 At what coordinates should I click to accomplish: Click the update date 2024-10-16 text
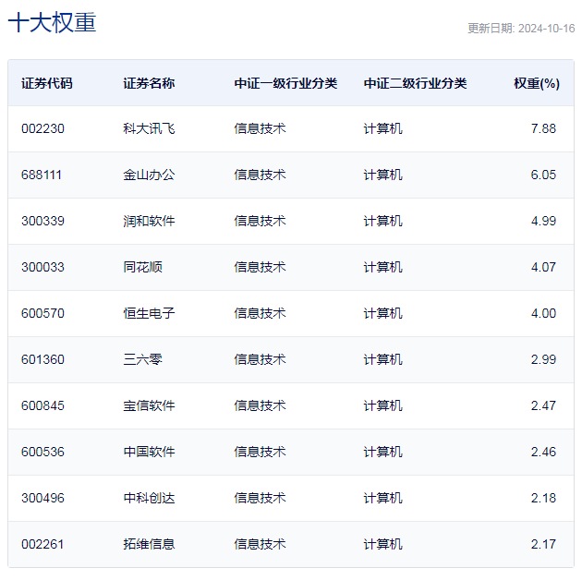(x=546, y=29)
